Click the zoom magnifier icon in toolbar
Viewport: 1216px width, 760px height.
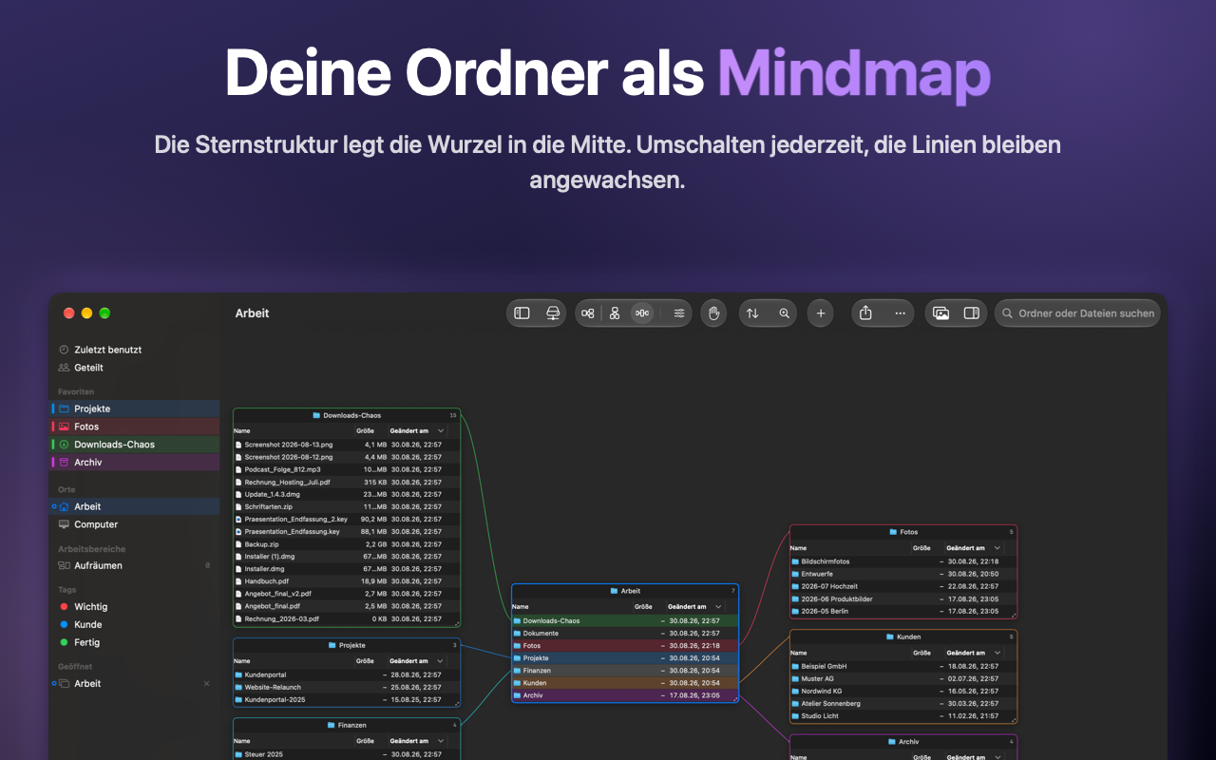pos(784,313)
